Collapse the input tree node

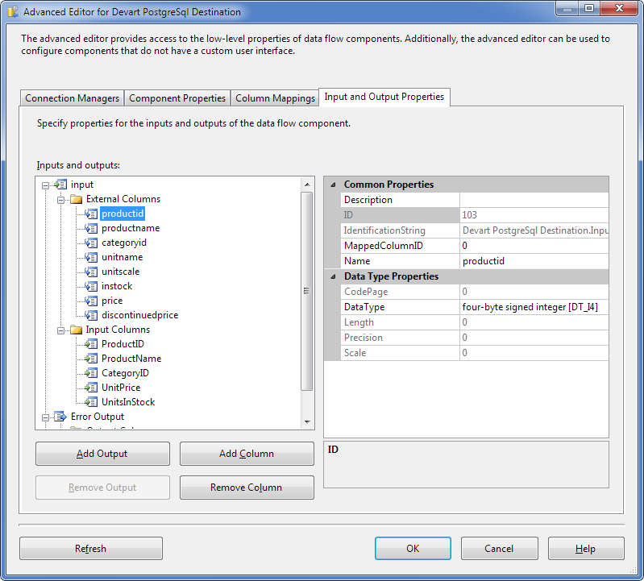[46, 185]
